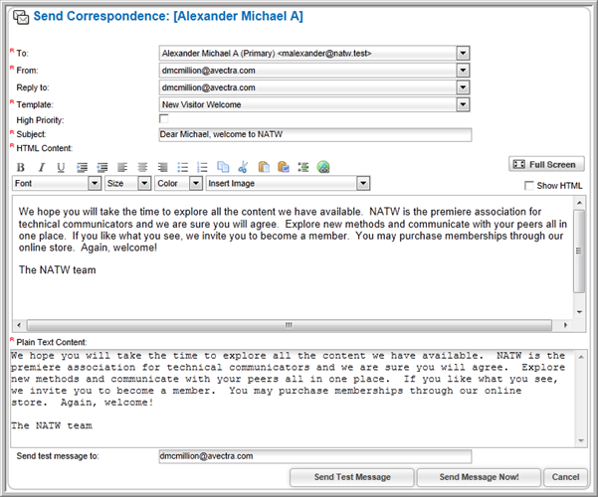598x497 pixels.
Task: Toggle bold formatting in the HTML editor
Action: point(21,167)
